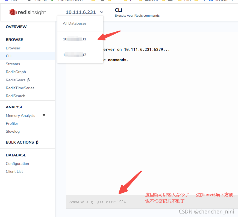238x217 pixels.
Task: Open the Slowlog page
Action: [x=13, y=131]
